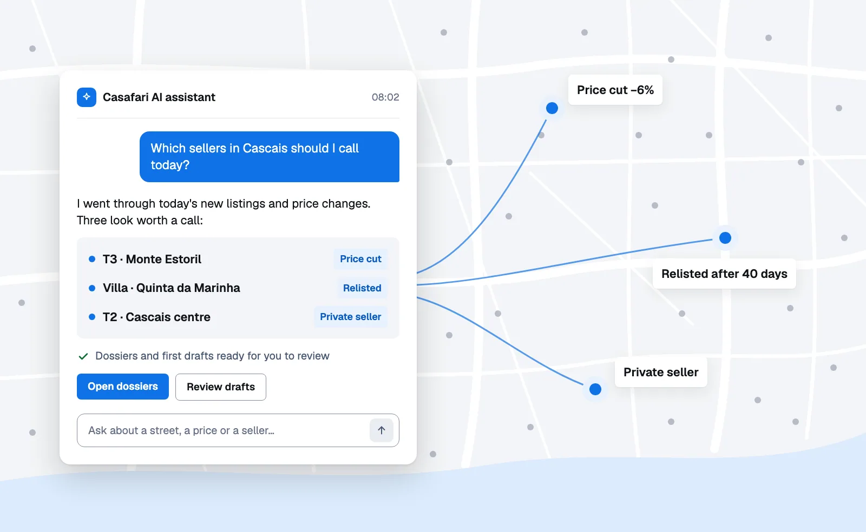Open dossiers button
The image size is (866, 532).
point(123,387)
